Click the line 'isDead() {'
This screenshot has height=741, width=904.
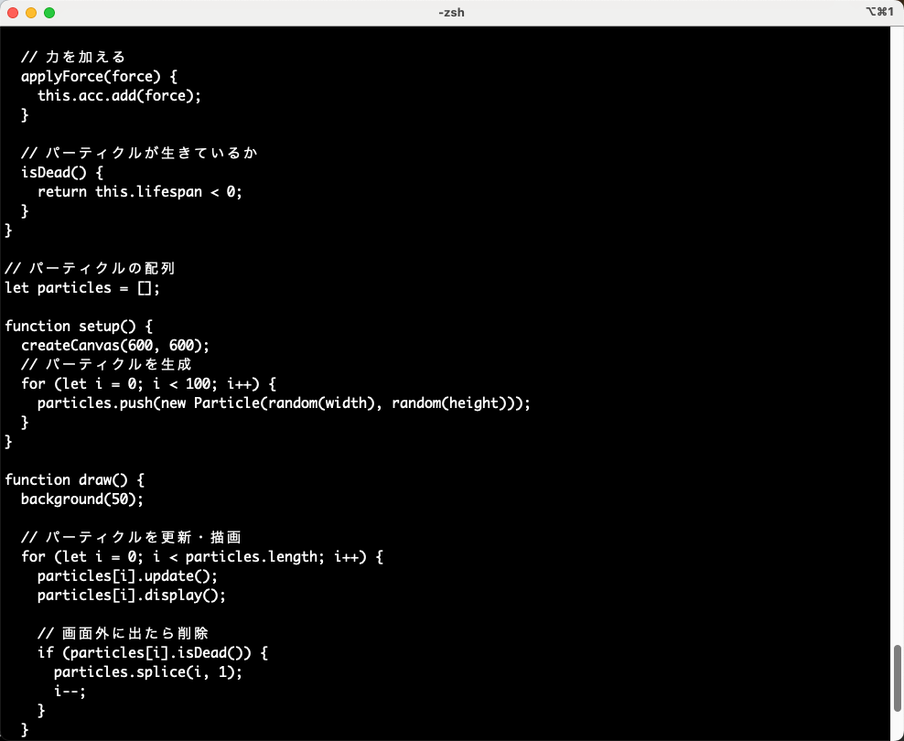coord(62,172)
